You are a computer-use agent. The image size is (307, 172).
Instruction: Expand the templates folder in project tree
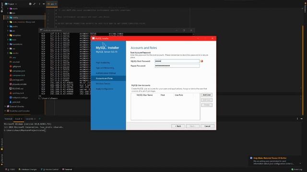[x=8, y=35]
